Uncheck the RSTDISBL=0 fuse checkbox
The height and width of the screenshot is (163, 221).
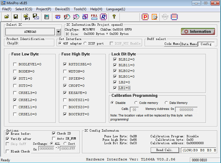(65, 64)
